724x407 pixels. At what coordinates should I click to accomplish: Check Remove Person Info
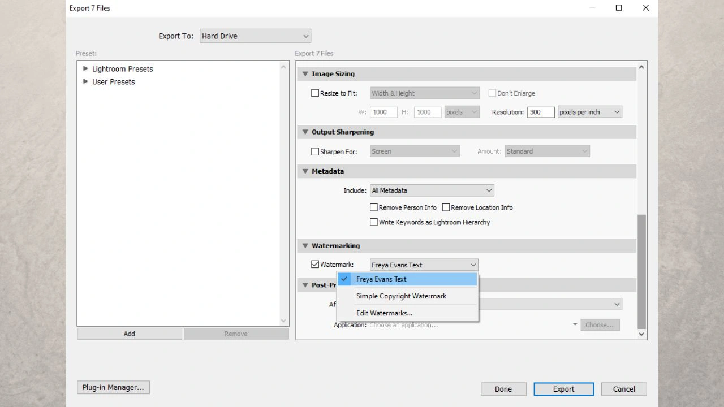[373, 207]
